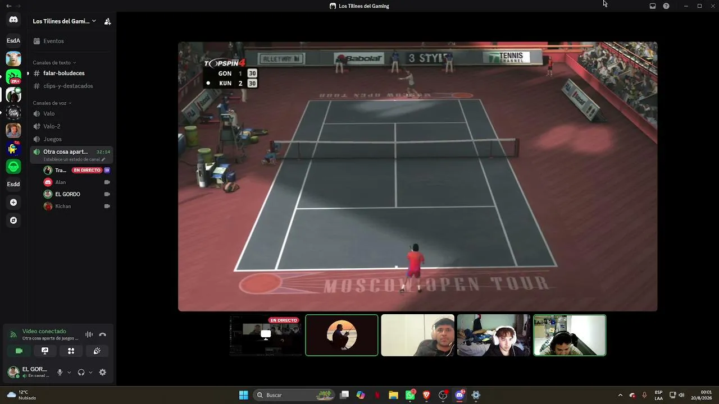
Task: Open the Discover servers compass icon
Action: (13, 221)
